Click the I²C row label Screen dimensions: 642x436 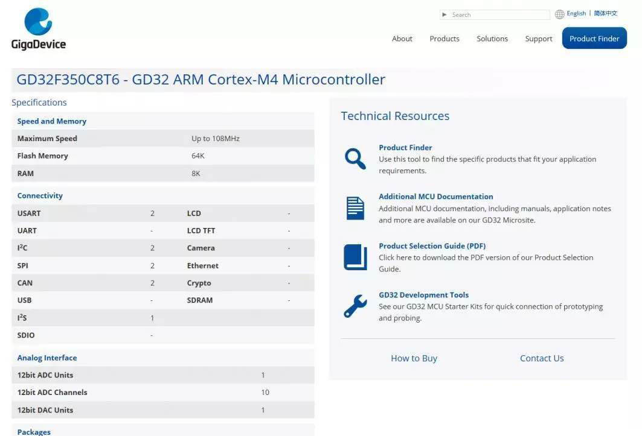[x=22, y=248]
